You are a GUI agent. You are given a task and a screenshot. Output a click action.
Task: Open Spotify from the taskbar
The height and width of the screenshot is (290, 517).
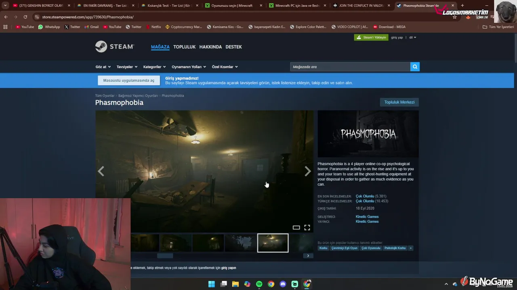click(x=259, y=284)
